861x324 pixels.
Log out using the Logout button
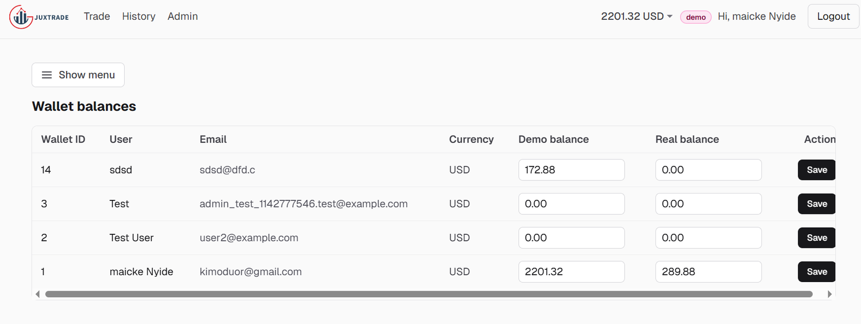(x=833, y=17)
